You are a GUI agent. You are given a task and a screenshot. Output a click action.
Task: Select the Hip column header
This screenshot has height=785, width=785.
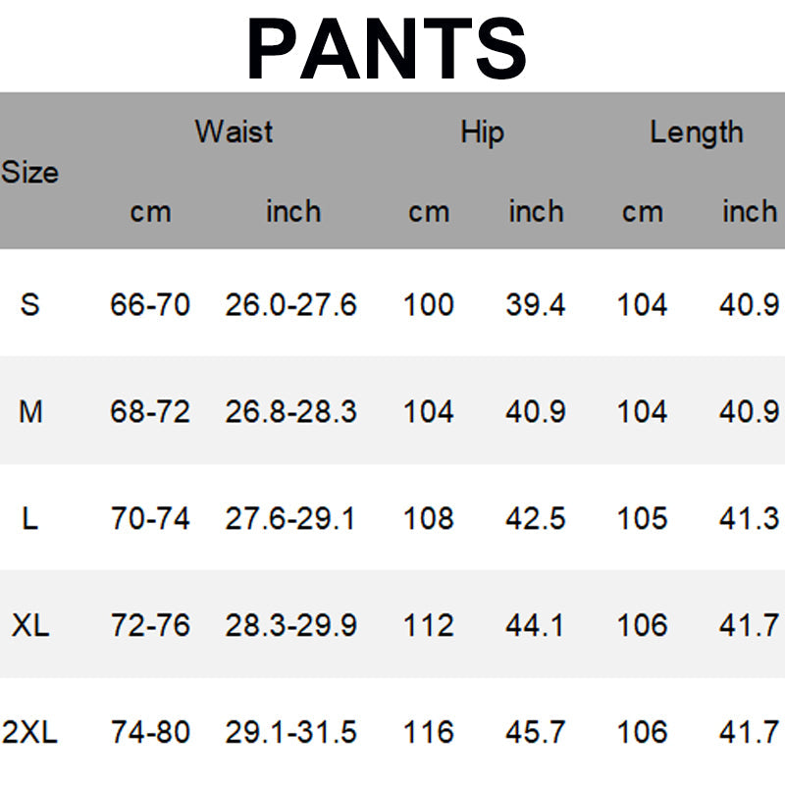(482, 131)
